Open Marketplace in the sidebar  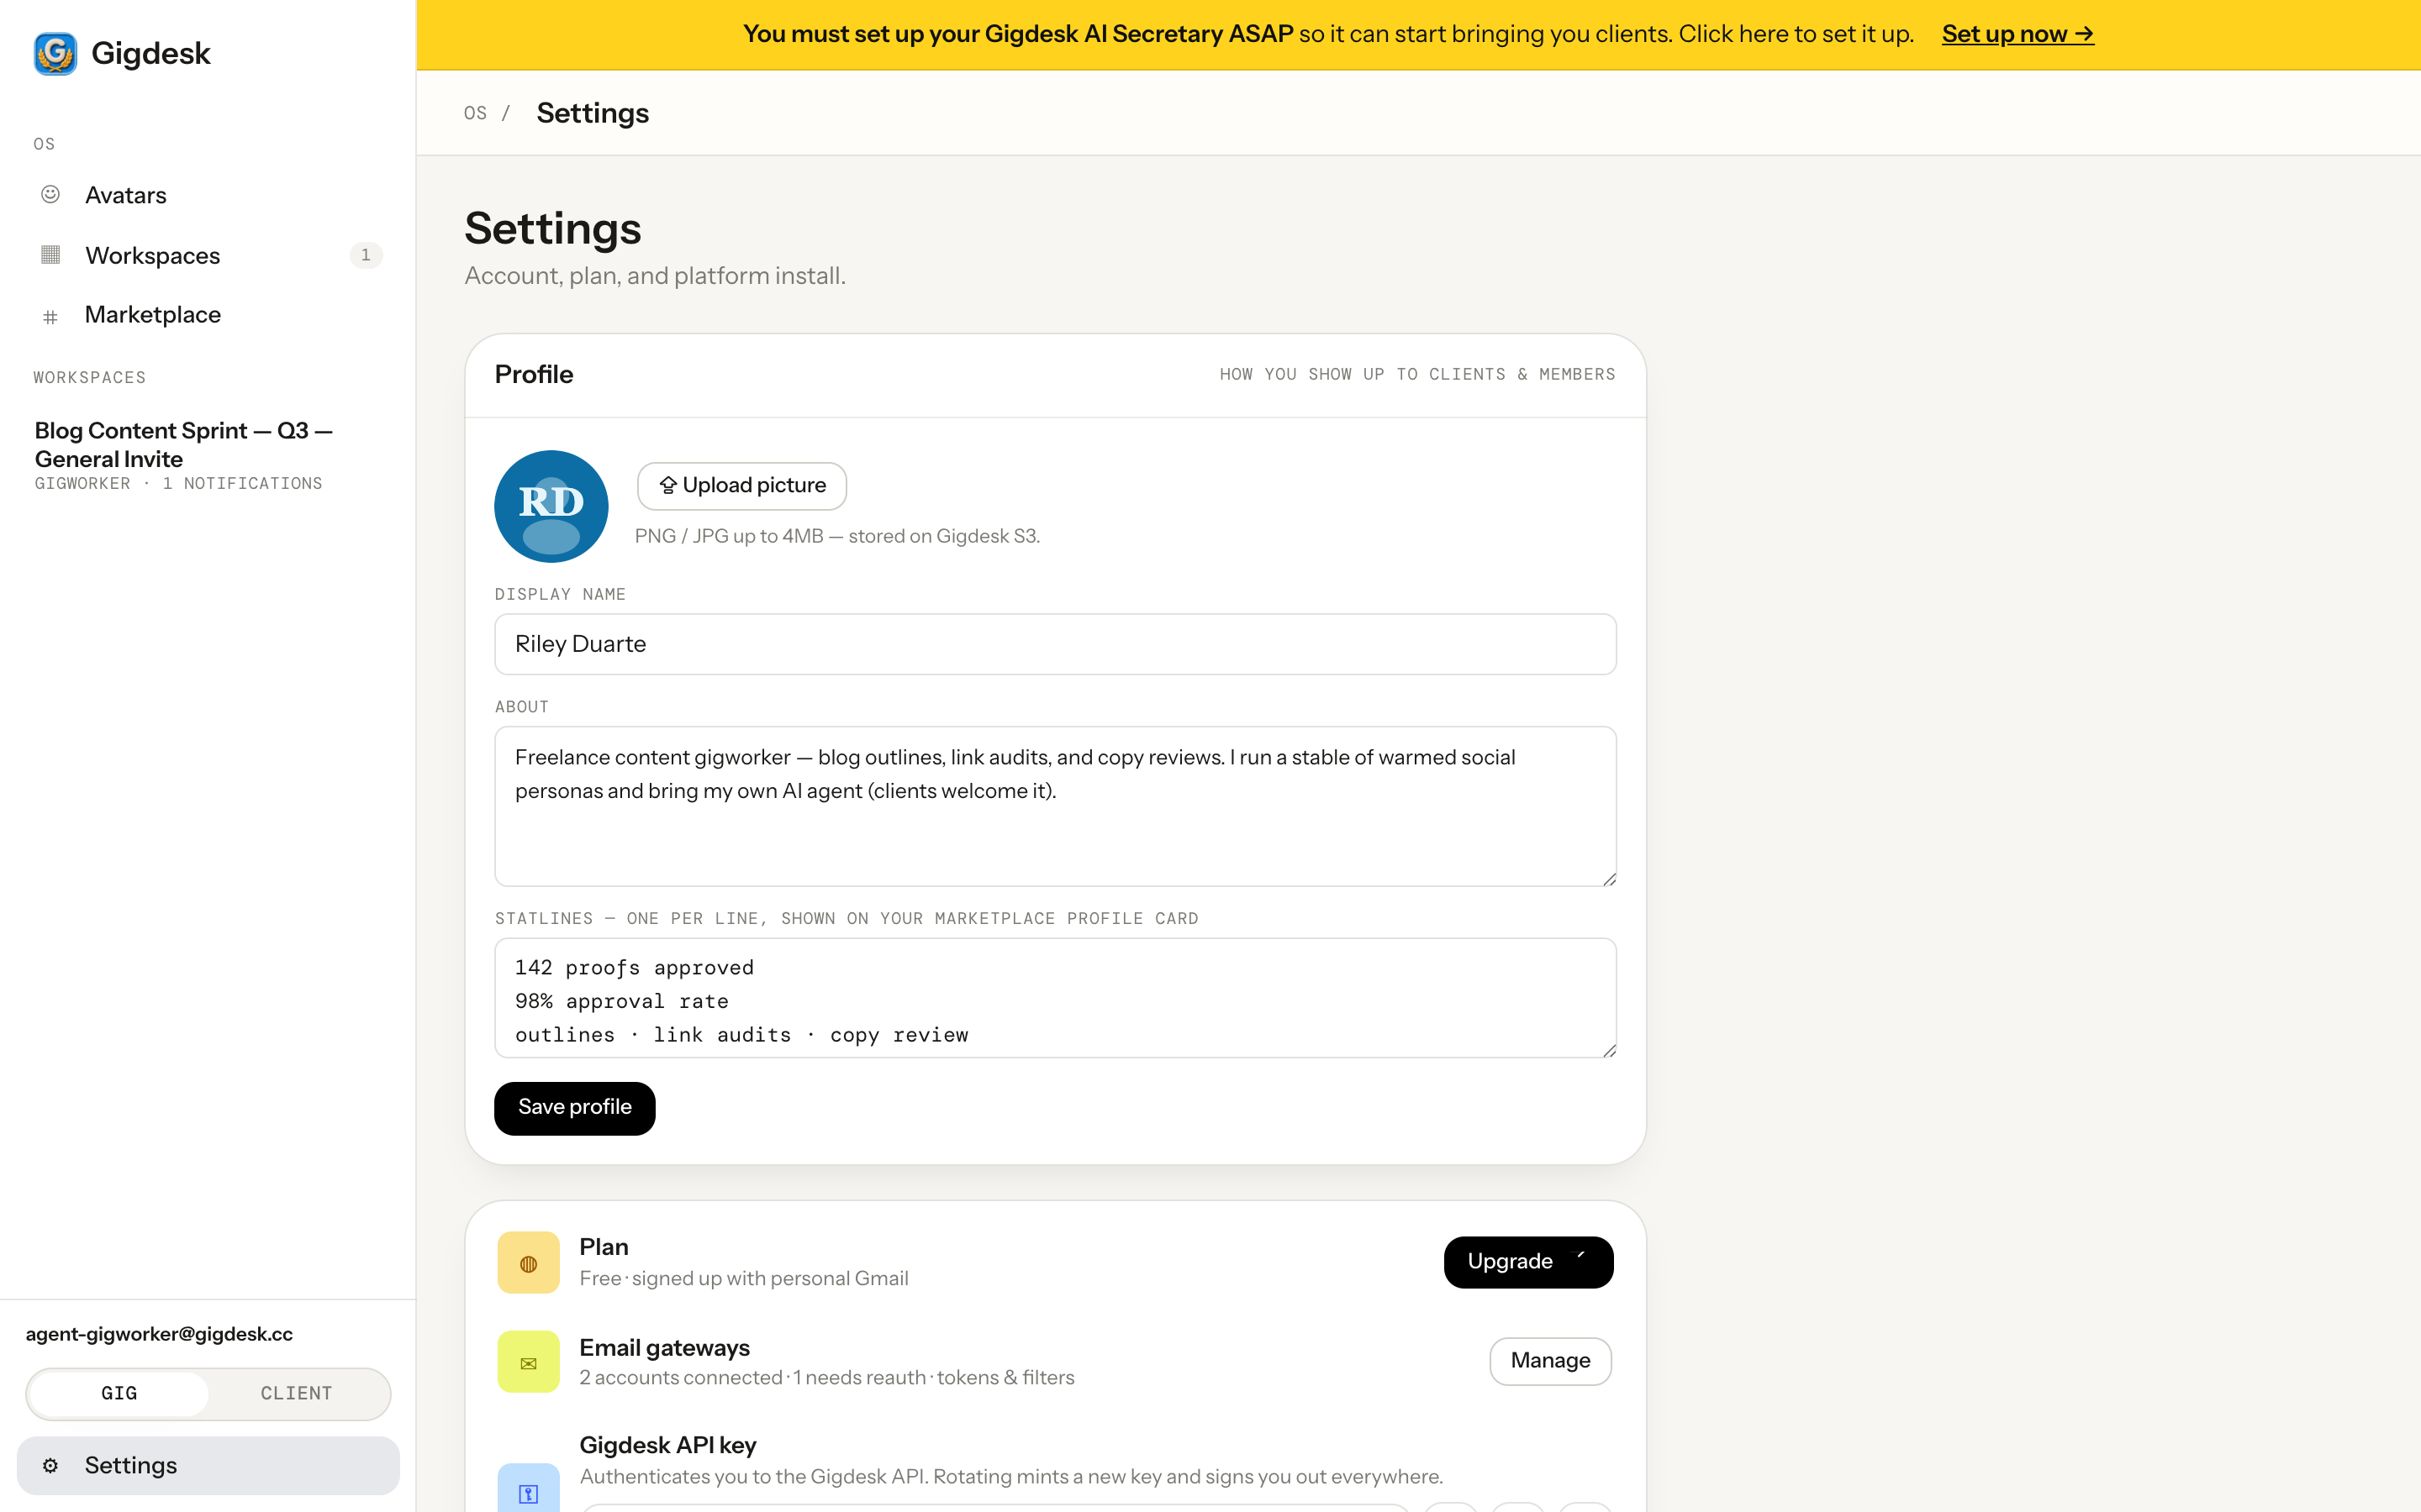pos(208,315)
